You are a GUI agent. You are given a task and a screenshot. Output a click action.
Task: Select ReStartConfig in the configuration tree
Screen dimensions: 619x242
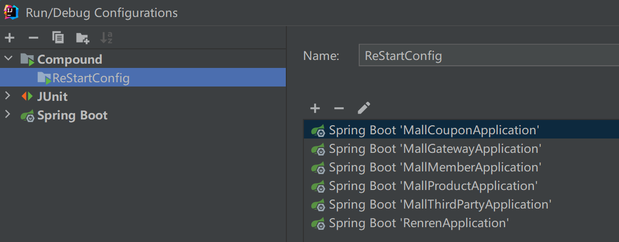90,78
